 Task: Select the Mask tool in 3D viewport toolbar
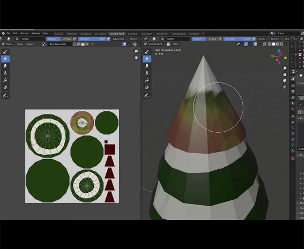click(x=147, y=87)
